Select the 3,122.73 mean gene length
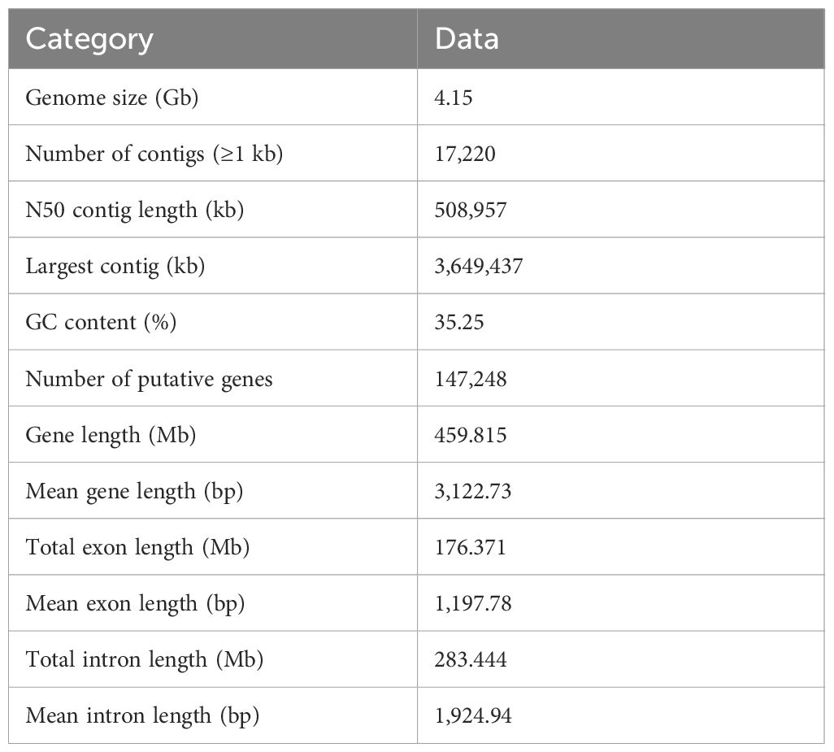Image resolution: width=834 pixels, height=752 pixels. coord(473,491)
